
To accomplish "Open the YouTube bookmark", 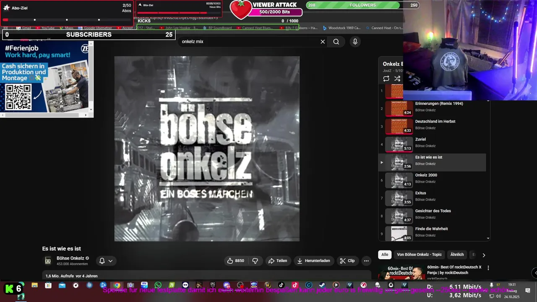I will click(45, 28).
